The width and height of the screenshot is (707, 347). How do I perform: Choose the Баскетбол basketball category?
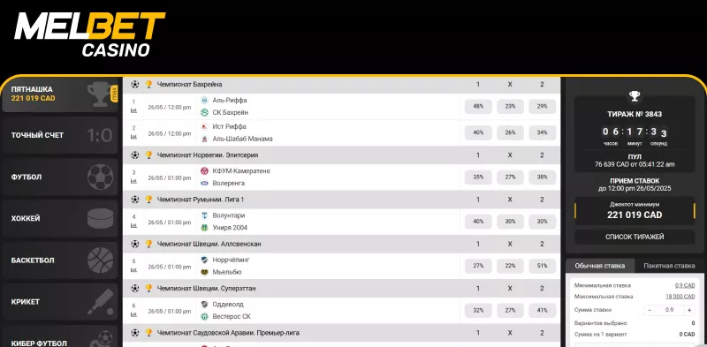click(60, 260)
